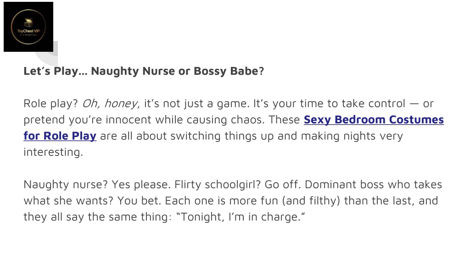This screenshot has width=470, height=264.
Task: Click the word "interesting." ending the first paragraph
Action: (x=53, y=152)
